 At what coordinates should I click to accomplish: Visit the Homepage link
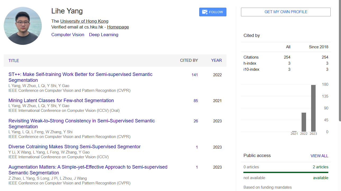[118, 27]
